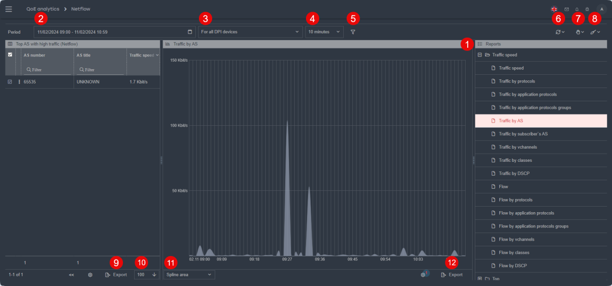Viewport: 612px width, 286px height.
Task: Open the 'Spline area' chart type dropdown
Action: point(189,275)
